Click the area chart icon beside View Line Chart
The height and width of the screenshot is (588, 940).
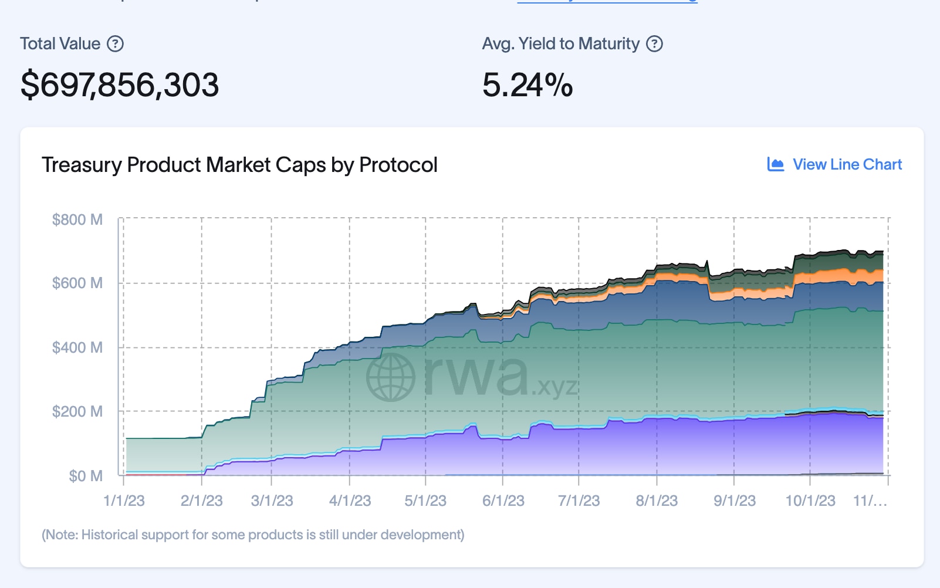[775, 164]
